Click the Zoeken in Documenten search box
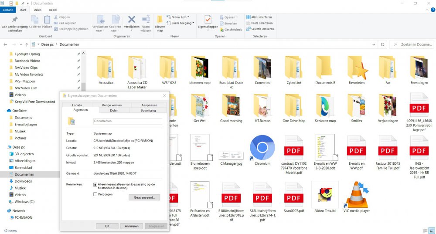This screenshot has height=234, width=436. [x=412, y=44]
